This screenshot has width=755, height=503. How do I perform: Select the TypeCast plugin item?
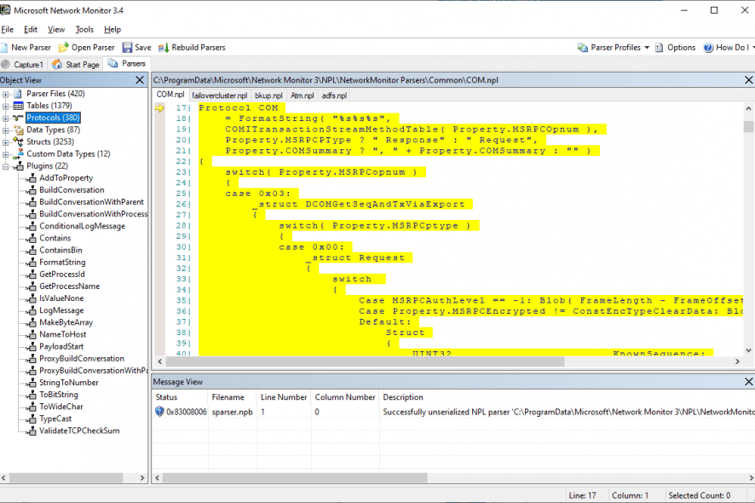[55, 419]
